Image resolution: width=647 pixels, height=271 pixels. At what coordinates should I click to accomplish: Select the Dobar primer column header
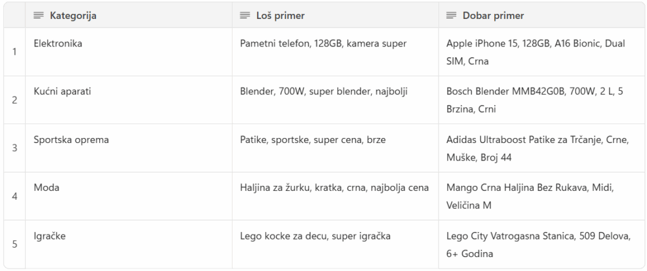click(x=541, y=16)
